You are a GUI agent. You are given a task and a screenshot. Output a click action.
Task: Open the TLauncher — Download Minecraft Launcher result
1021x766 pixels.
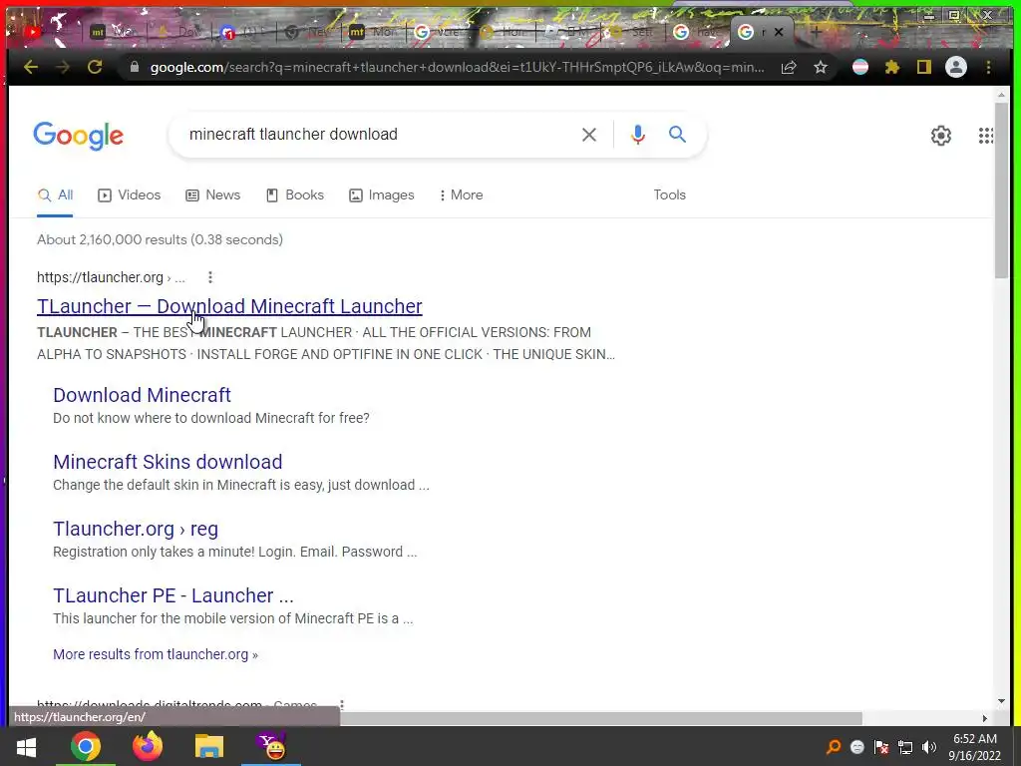pyautogui.click(x=229, y=306)
